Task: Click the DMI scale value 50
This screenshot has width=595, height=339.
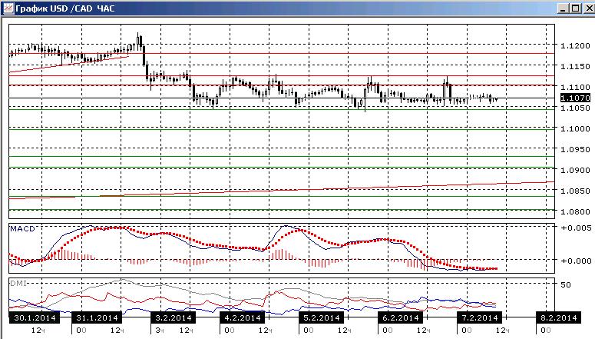Action: (x=565, y=284)
